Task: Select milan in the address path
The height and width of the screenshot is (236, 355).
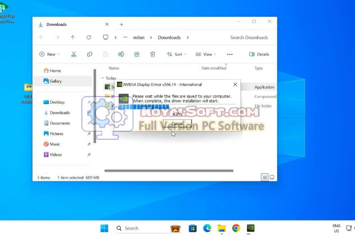Action: (139, 37)
